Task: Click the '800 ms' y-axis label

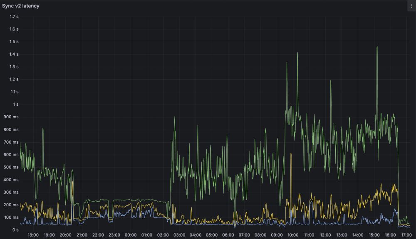Action: coord(11,130)
